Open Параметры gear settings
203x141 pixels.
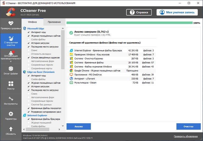(x=11, y=116)
